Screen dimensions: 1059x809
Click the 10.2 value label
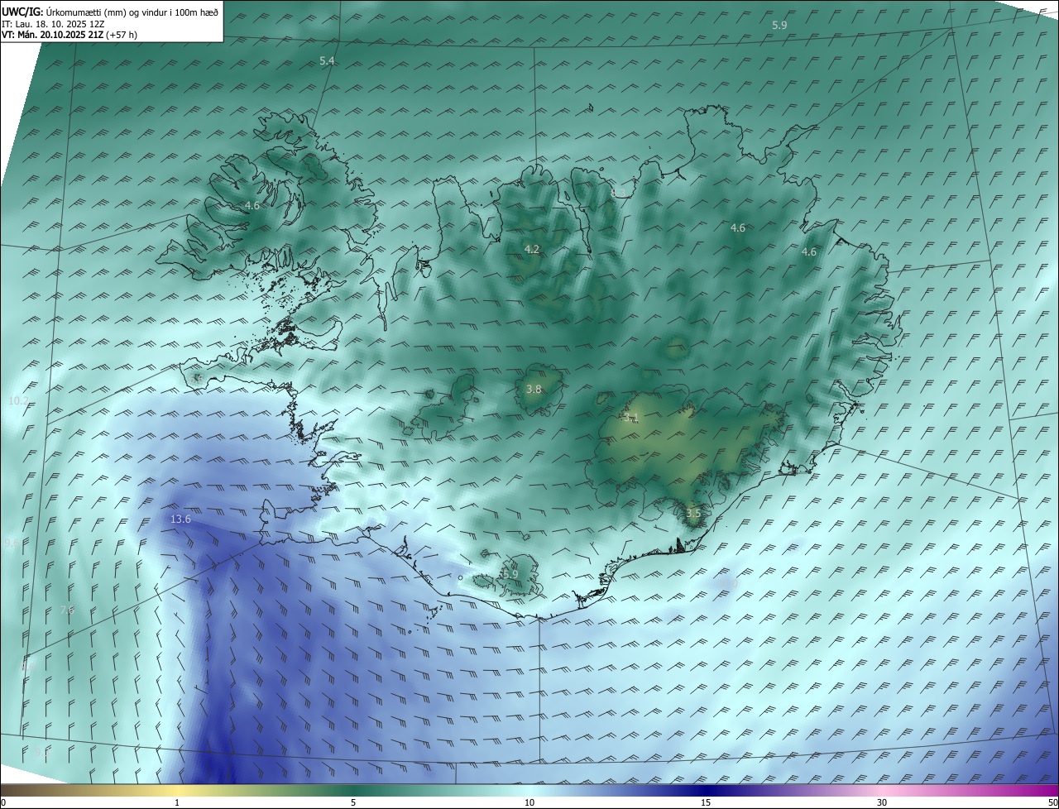coord(17,401)
